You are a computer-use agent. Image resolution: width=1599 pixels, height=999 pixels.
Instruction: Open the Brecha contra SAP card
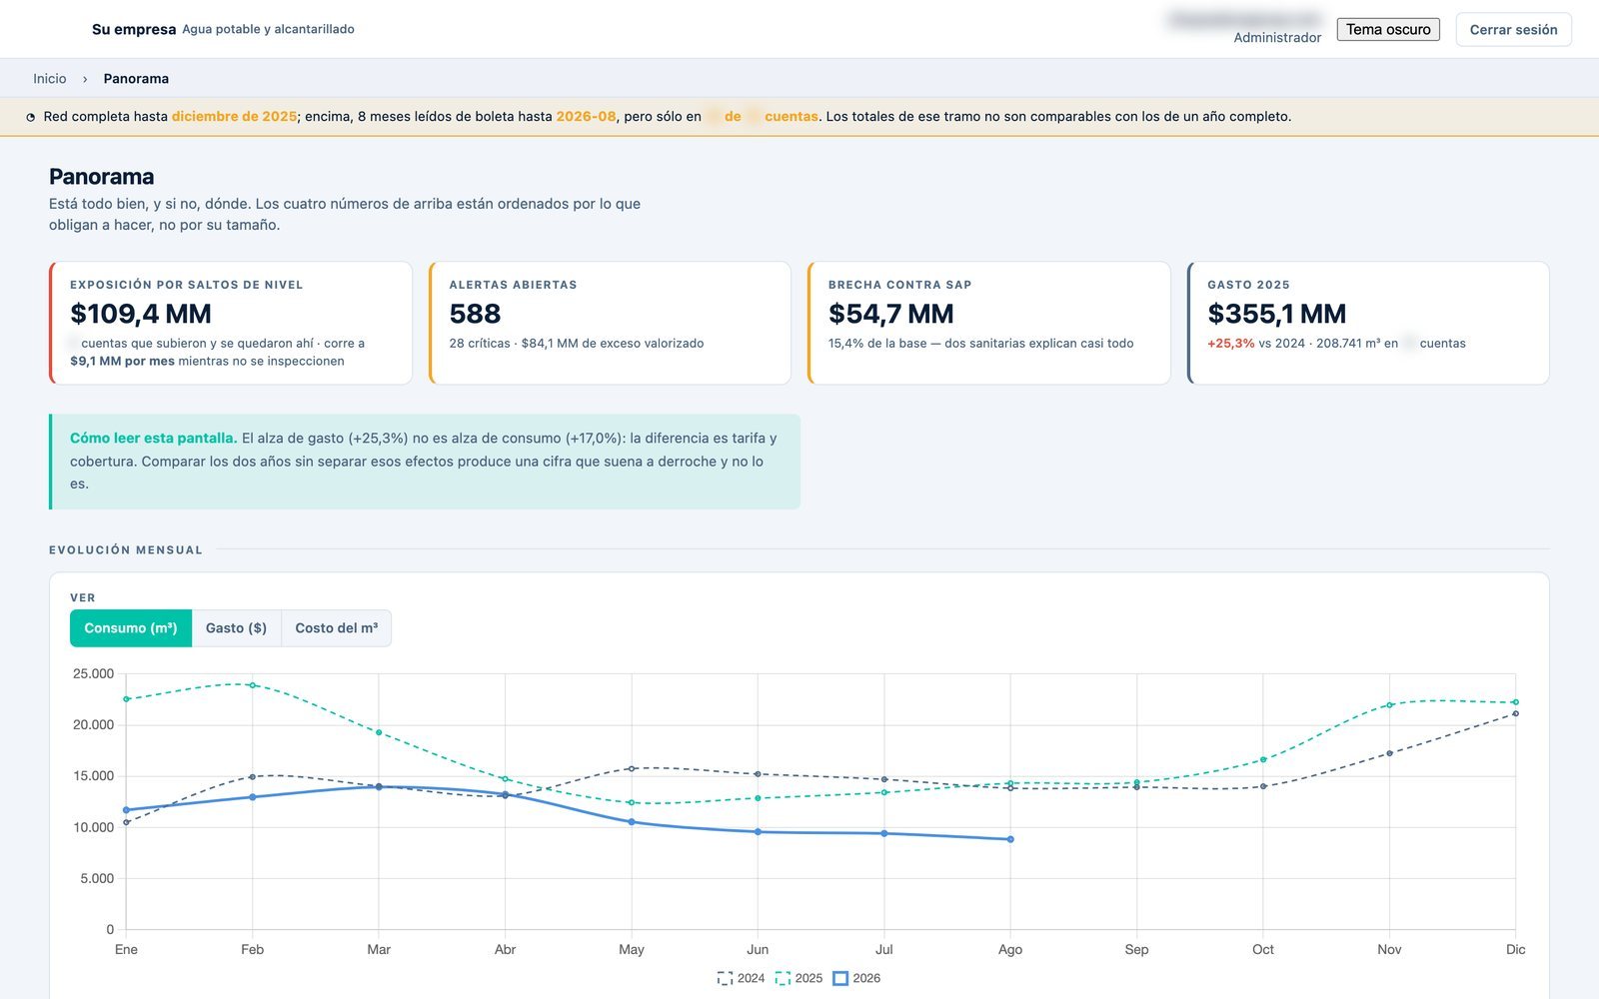tap(989, 323)
